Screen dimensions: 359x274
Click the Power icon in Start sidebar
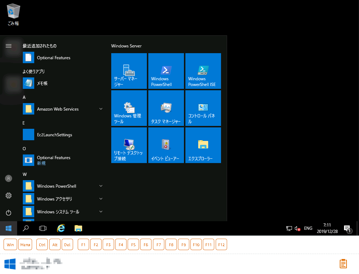click(9, 213)
